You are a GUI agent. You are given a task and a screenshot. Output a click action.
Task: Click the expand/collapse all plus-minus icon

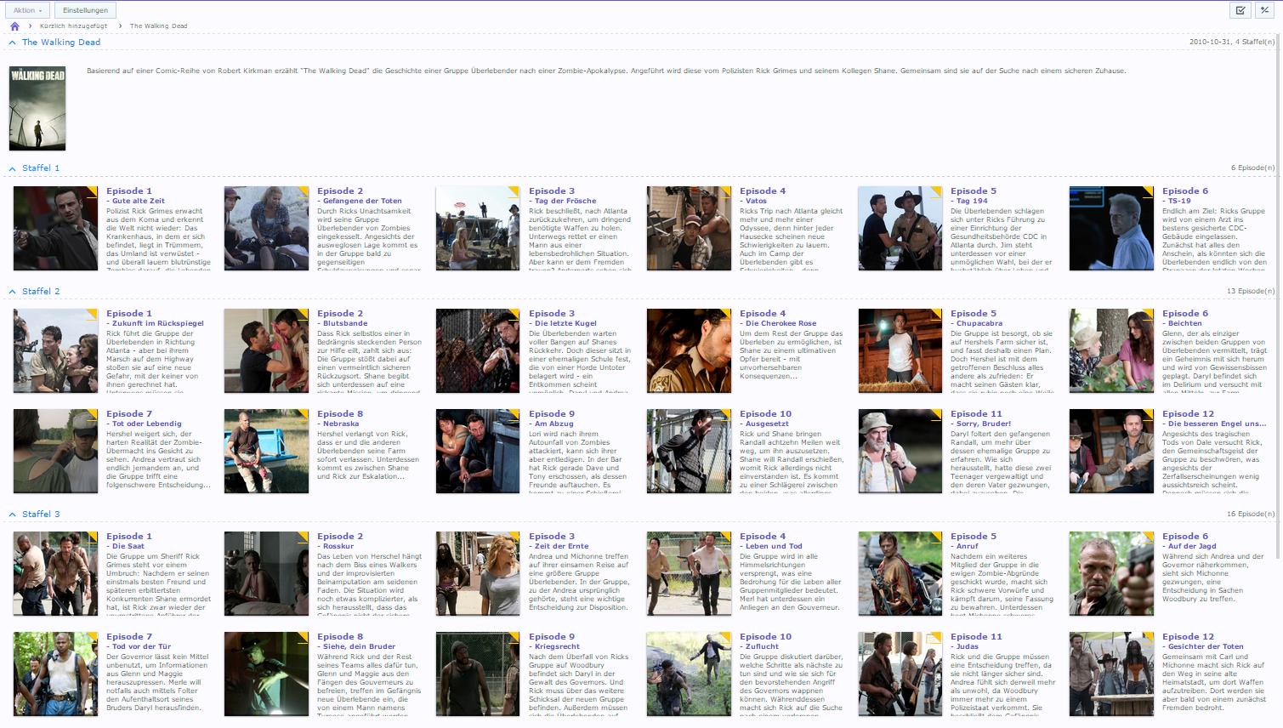pyautogui.click(x=1264, y=10)
